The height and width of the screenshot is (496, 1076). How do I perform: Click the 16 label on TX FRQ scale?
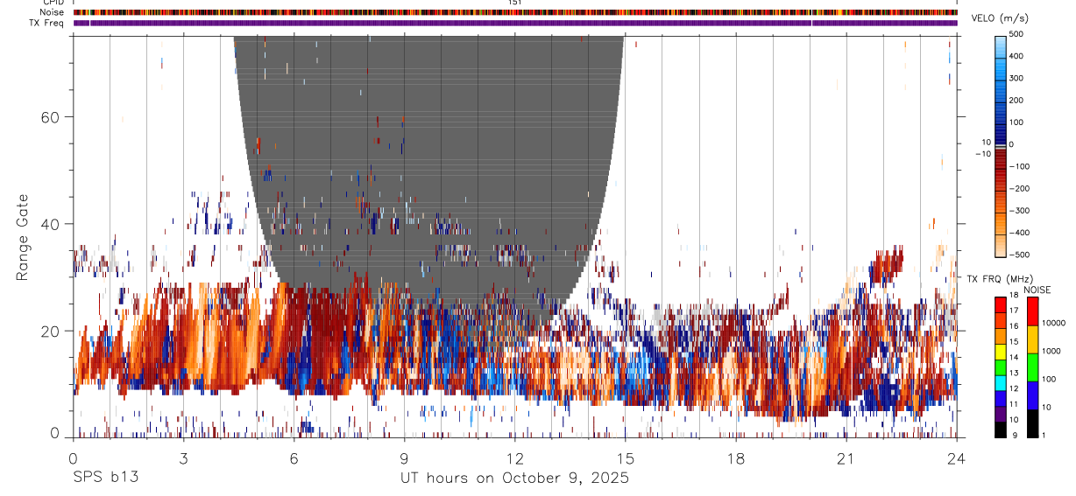1014,327
